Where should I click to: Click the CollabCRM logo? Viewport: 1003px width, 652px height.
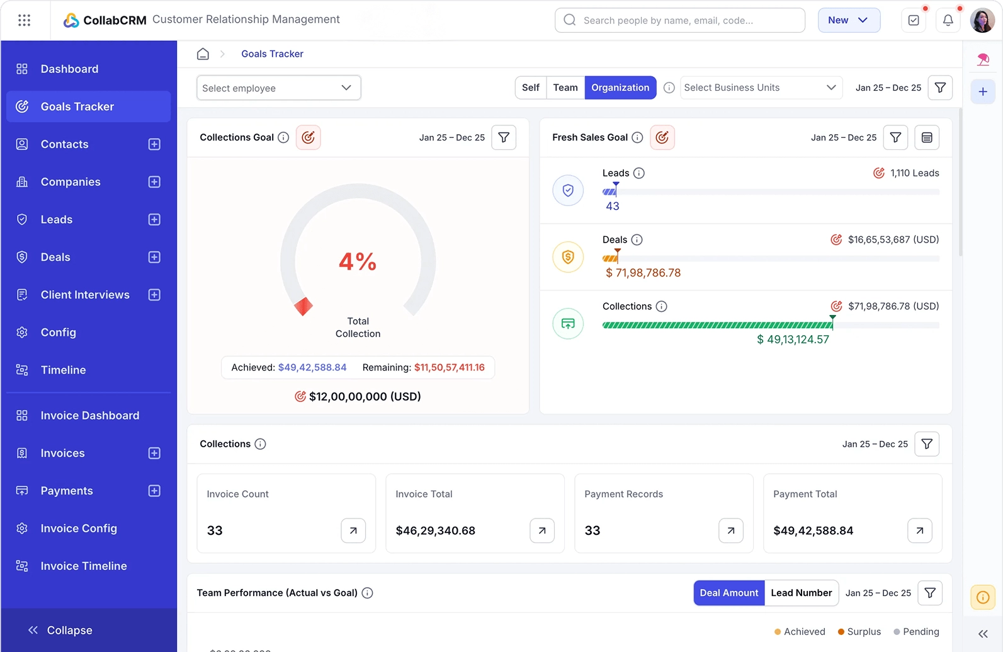click(x=105, y=20)
